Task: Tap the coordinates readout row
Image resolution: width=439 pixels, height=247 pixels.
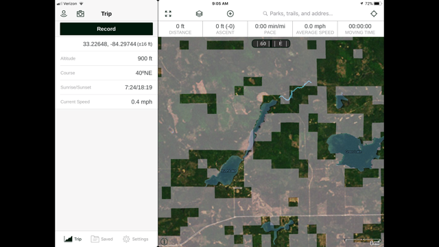Action: (x=106, y=44)
